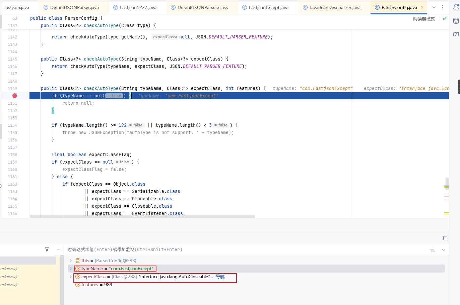Click the class icon on Fastjson1227.java tab
The height and width of the screenshot is (305, 460).
(116, 7)
